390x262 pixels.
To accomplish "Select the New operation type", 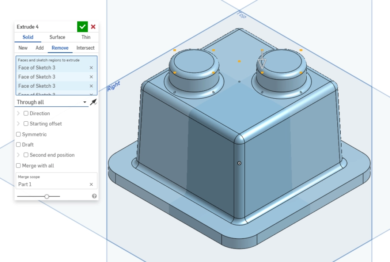I will 23,48.
